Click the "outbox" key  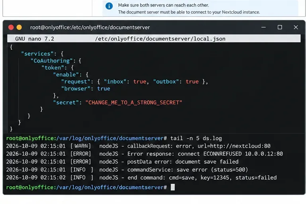tap(166, 82)
